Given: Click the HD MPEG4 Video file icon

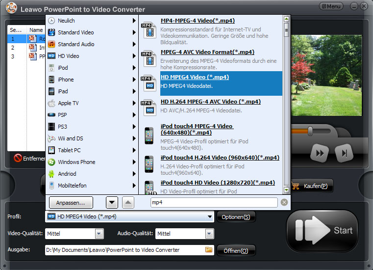Looking at the screenshot, I should [149, 83].
